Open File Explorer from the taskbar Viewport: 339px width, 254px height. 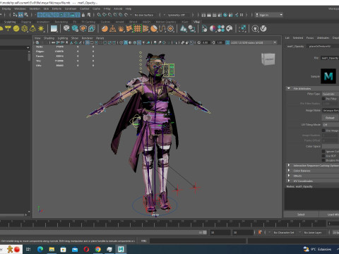tap(52, 249)
